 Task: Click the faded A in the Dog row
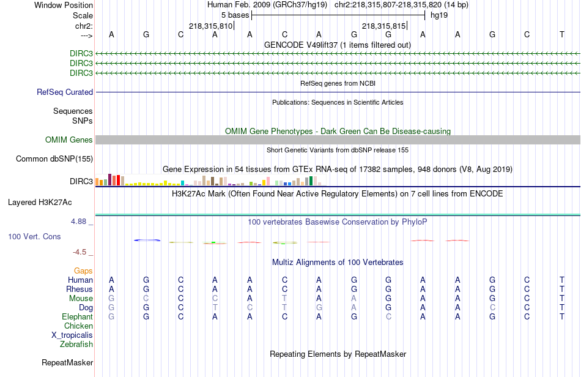coord(354,307)
